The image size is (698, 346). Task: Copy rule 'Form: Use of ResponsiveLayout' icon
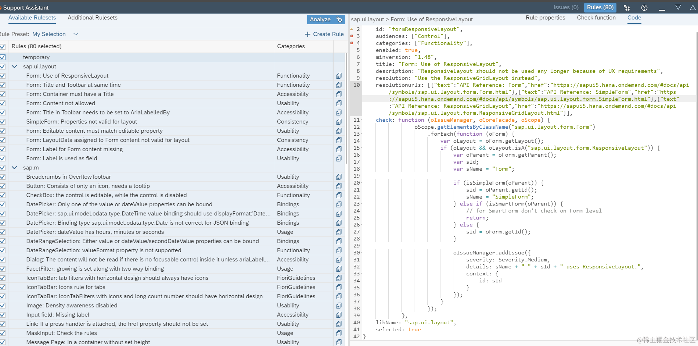pos(339,76)
